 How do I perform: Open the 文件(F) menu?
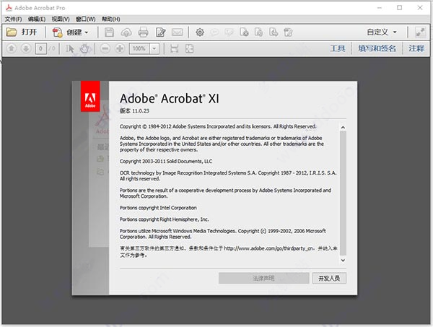(x=13, y=19)
